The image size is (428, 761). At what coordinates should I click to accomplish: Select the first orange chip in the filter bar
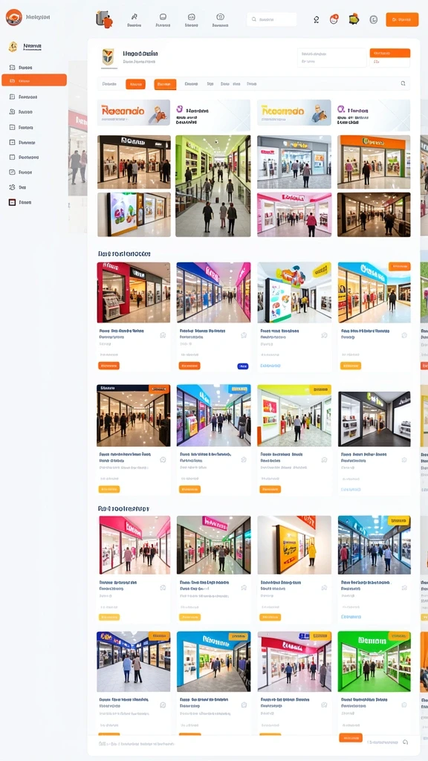coord(135,84)
